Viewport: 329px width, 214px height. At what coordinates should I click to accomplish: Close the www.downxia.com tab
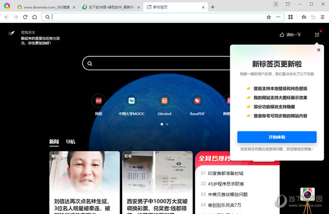[74, 7]
